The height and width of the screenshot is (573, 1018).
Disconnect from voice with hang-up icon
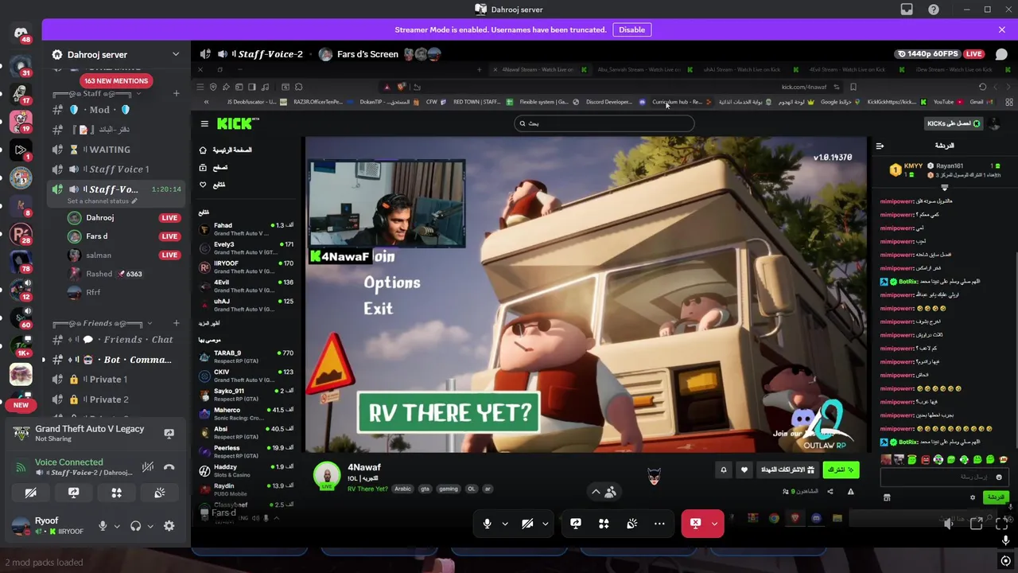(169, 468)
